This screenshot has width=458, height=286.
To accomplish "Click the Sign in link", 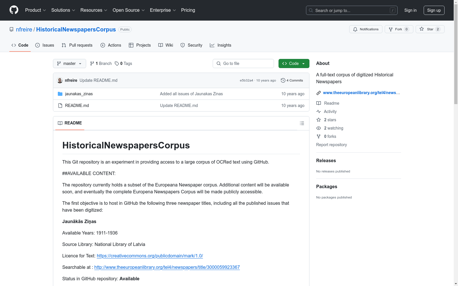I will (x=410, y=10).
